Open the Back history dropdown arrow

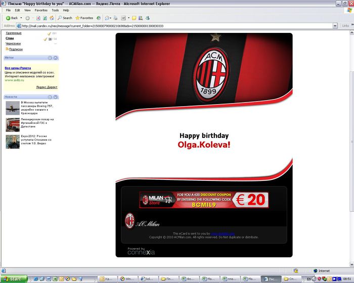pyautogui.click(x=21, y=18)
